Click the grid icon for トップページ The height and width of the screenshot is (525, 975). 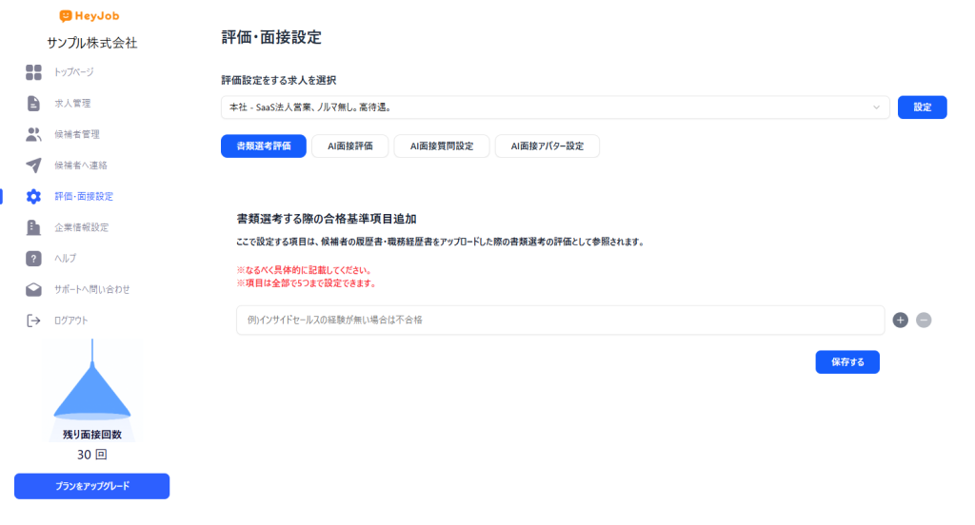(x=33, y=72)
